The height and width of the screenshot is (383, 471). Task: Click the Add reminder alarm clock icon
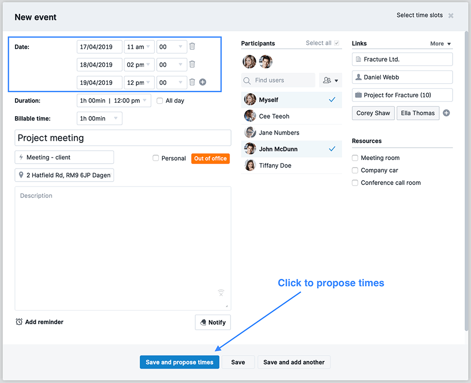pos(19,322)
